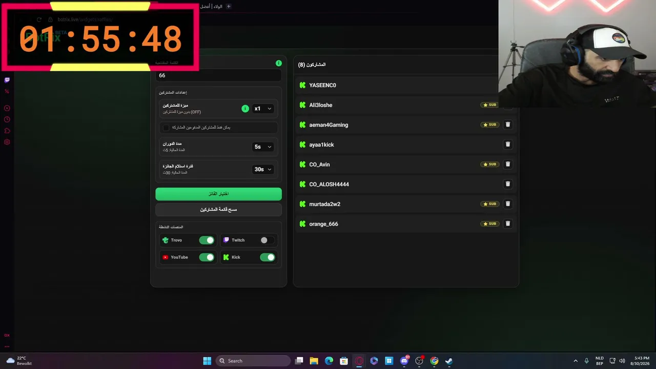Viewport: 656px width, 369px height.
Task: Click the NLD BEP language indicator
Action: click(600, 361)
